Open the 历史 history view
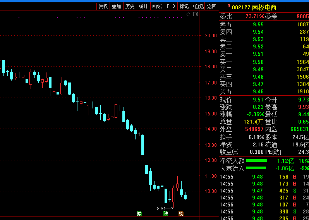 [x=130, y=6]
